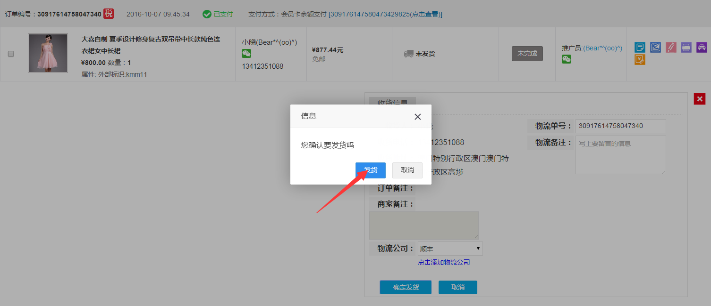
Task: Tick the order row checkbox
Action: (x=11, y=54)
